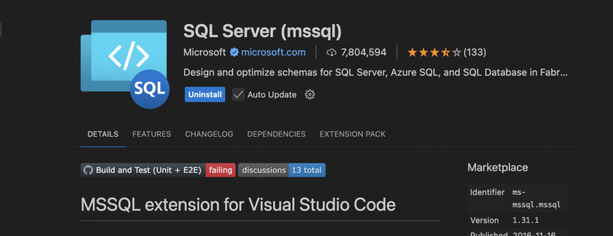
Task: Click the star rating icons
Action: pos(435,52)
